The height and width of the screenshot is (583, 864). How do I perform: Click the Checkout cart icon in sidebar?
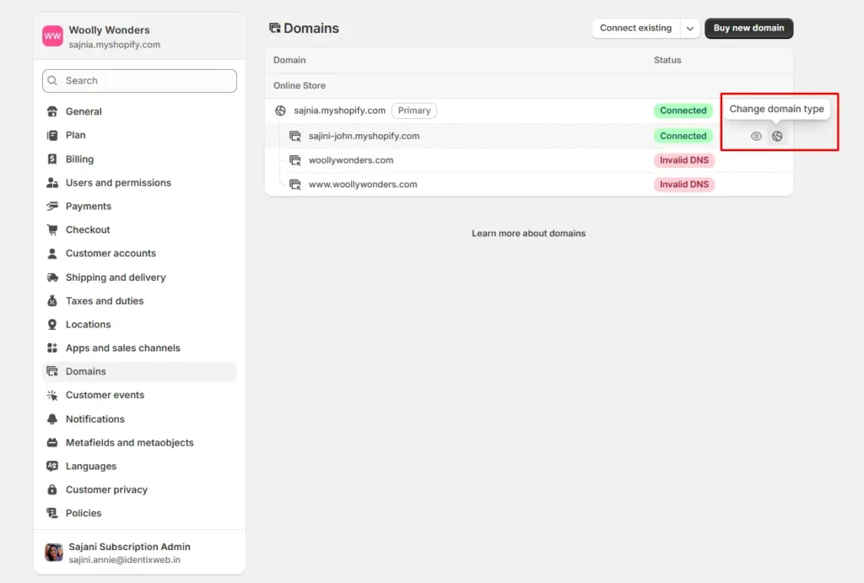pyautogui.click(x=52, y=230)
